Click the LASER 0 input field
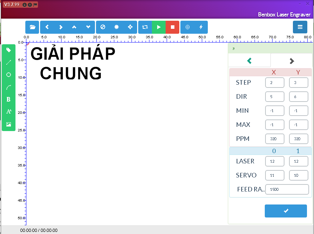Screen dimensions: 314x234 click(275, 161)
